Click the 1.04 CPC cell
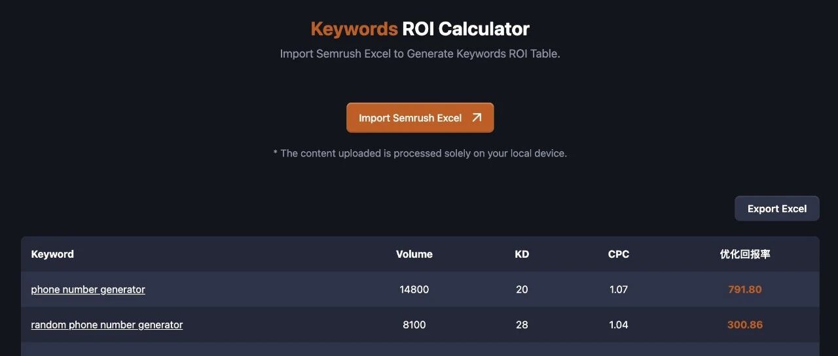Viewport: 838px width, 356px height. [x=618, y=325]
